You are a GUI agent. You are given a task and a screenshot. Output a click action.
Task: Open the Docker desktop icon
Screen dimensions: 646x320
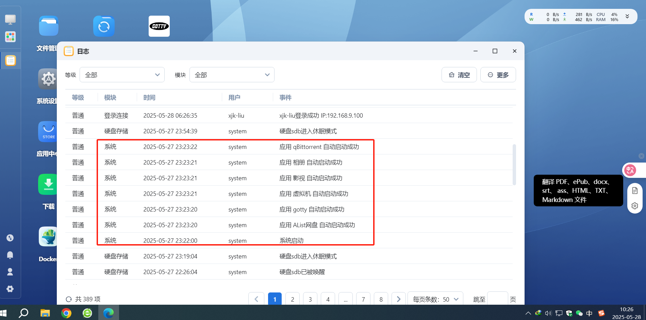coord(48,237)
